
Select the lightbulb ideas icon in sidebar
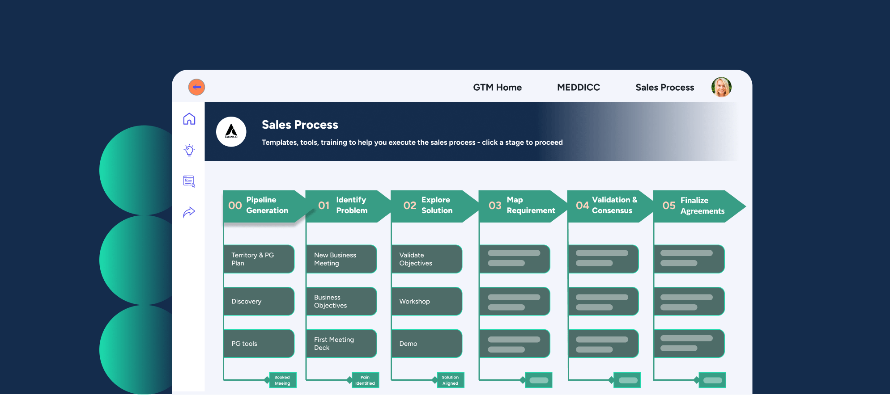[189, 150]
